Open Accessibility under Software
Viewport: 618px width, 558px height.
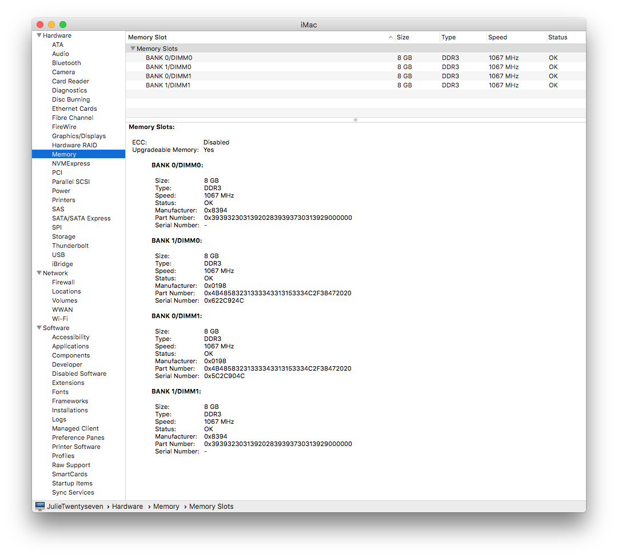[70, 337]
